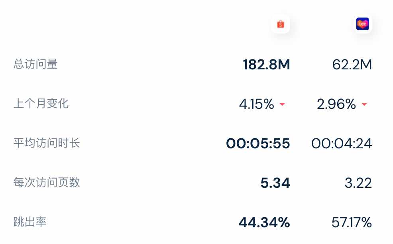The height and width of the screenshot is (244, 393).
Task: Click the red arrow beside 2.96%
Action: click(364, 104)
